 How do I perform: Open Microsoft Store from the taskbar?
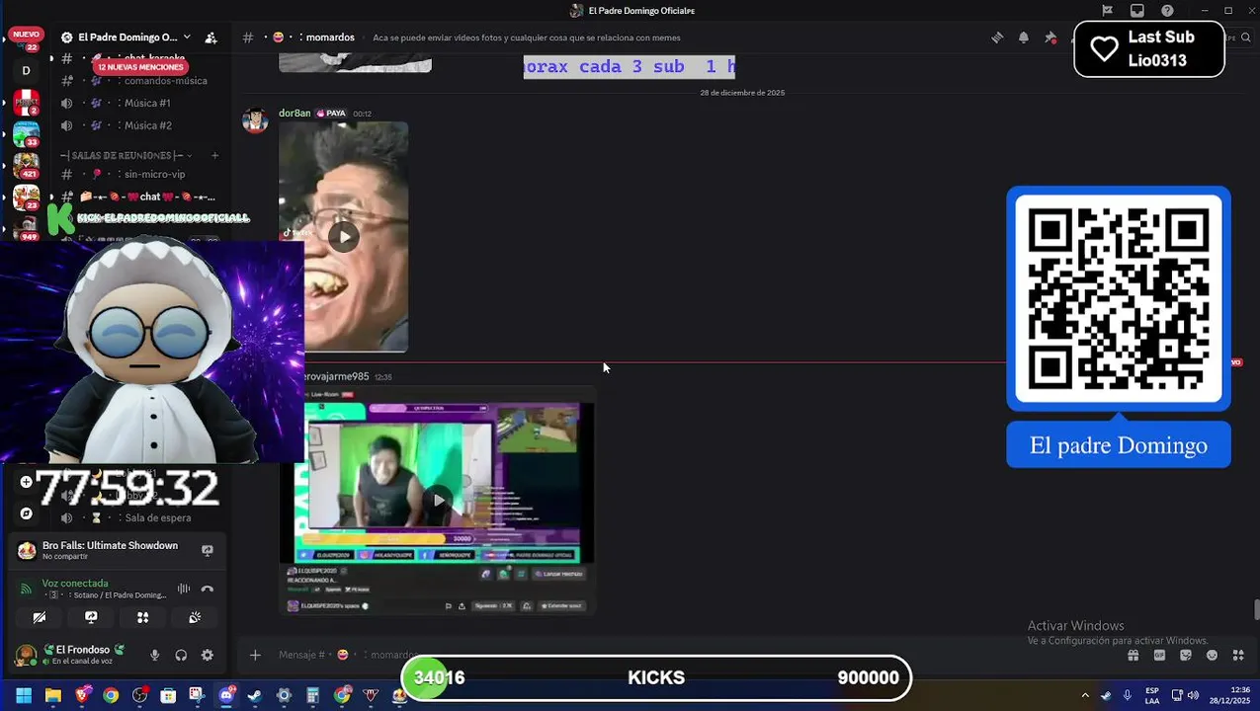coord(168,695)
